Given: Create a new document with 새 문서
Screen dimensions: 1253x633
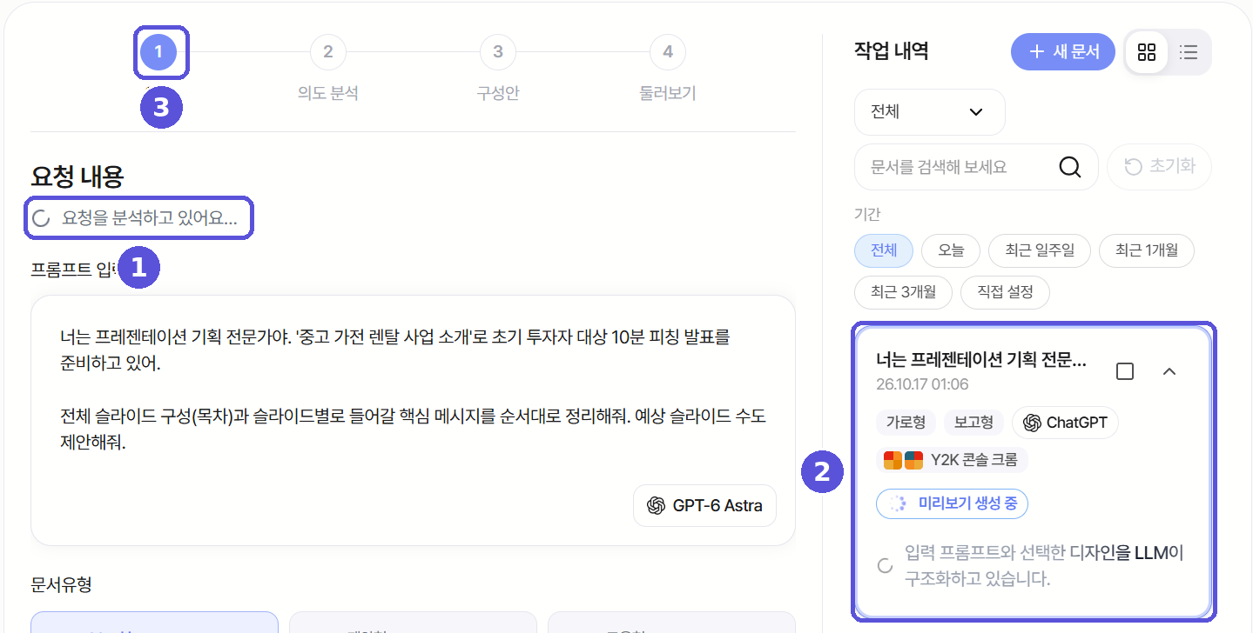Looking at the screenshot, I should click(1062, 52).
